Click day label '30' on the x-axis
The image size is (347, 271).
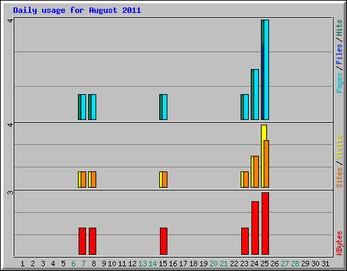tap(315, 264)
